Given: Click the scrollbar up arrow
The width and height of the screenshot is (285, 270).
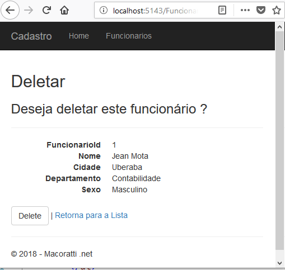Looking at the screenshot, I should tap(279, 27).
